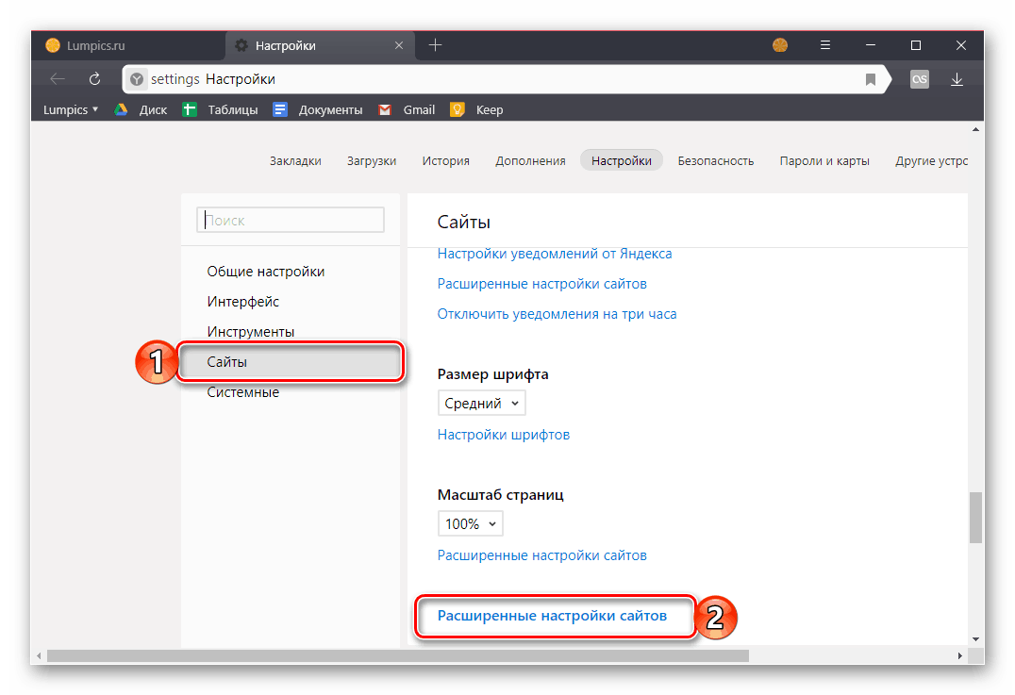Switch to the 'Безопасность' section
This screenshot has height=695, width=1015.
pyautogui.click(x=715, y=160)
